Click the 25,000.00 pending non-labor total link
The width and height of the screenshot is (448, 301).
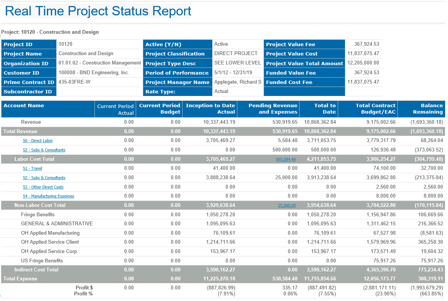[x=287, y=205]
